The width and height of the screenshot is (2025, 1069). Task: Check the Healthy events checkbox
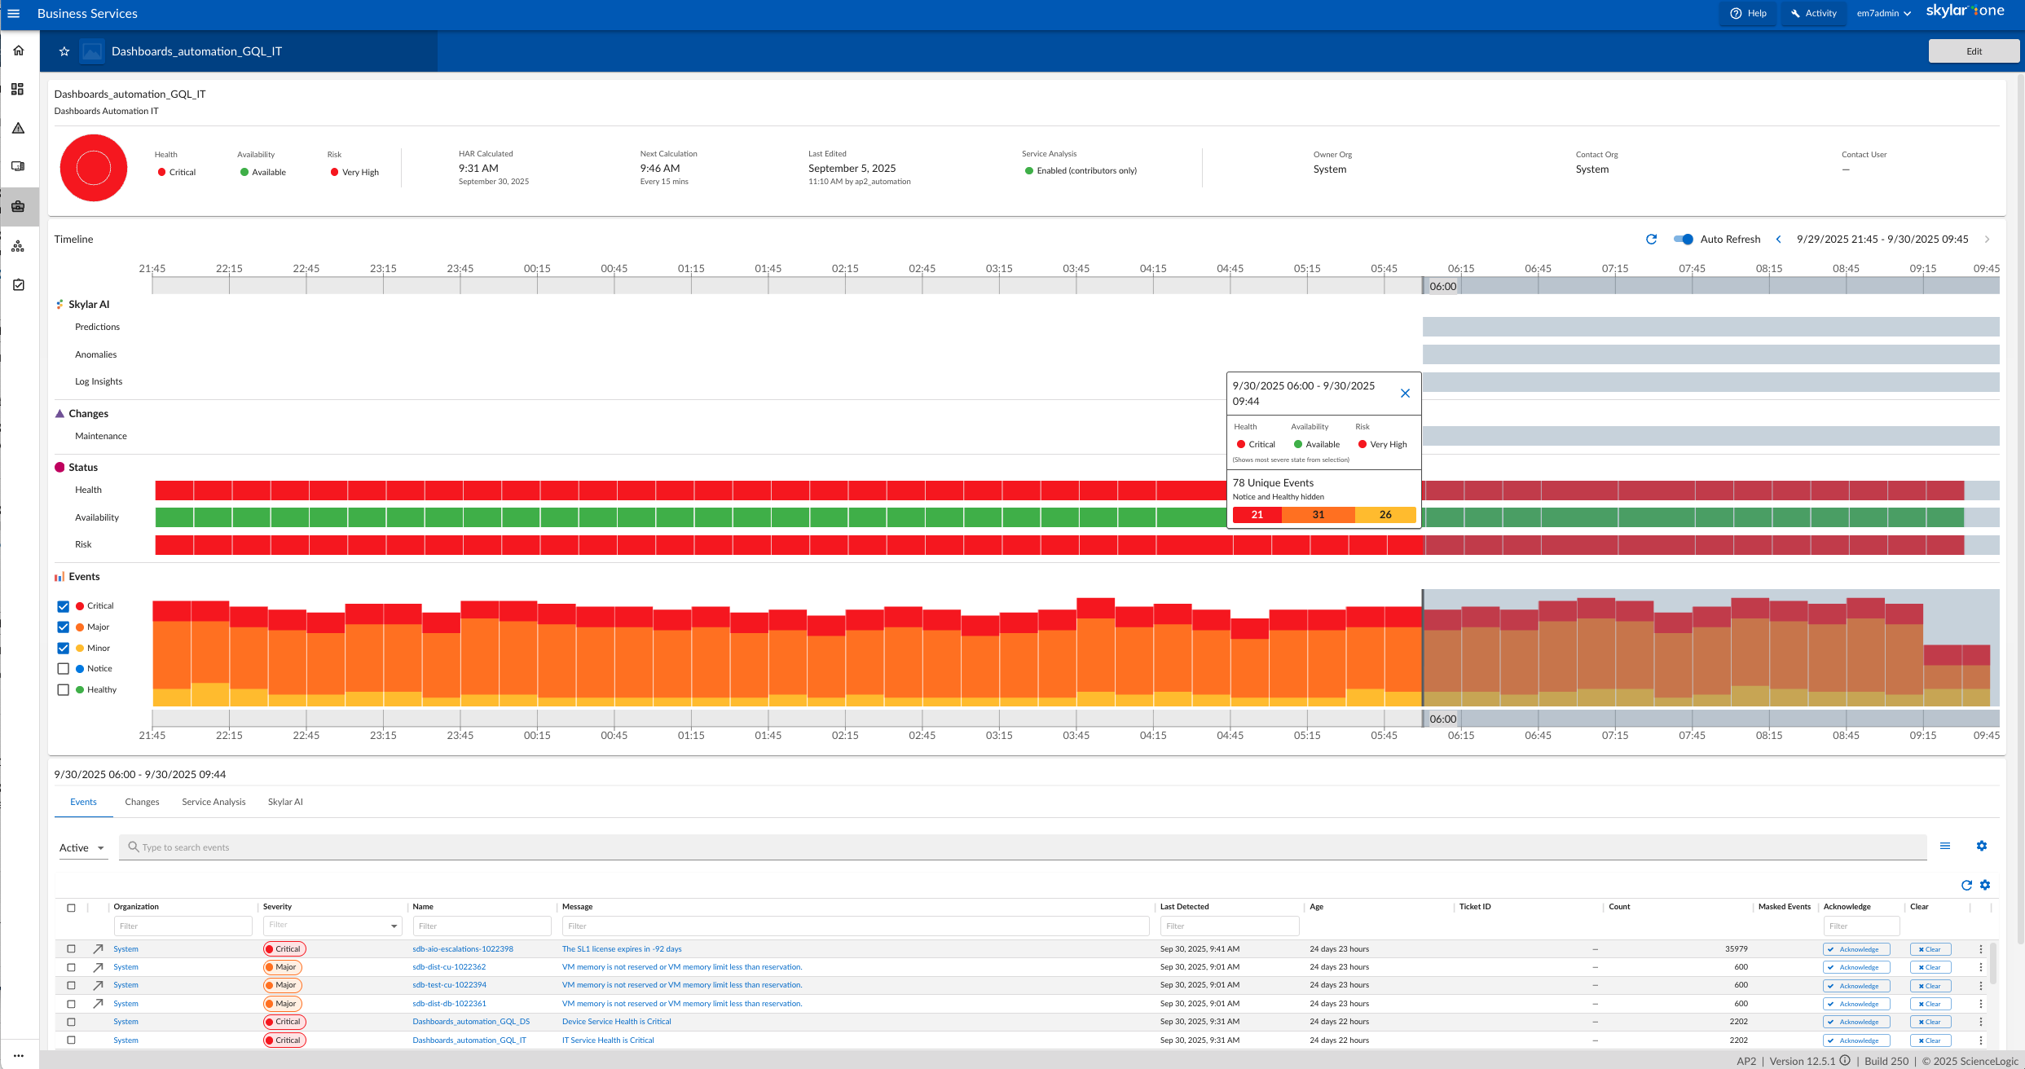click(64, 690)
